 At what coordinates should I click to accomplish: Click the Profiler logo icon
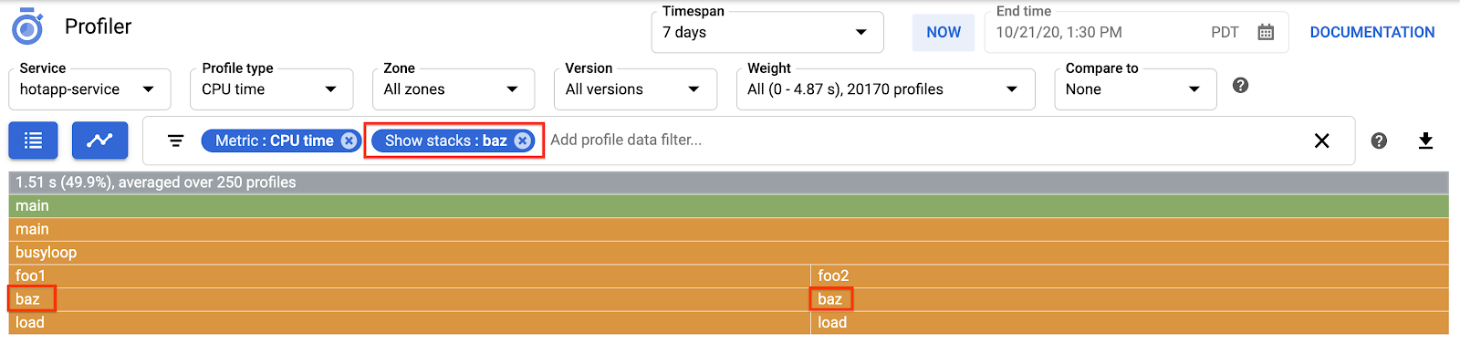click(x=27, y=26)
